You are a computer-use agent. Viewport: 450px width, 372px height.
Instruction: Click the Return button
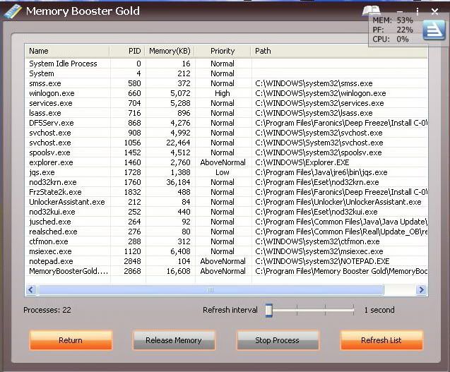pyautogui.click(x=71, y=340)
